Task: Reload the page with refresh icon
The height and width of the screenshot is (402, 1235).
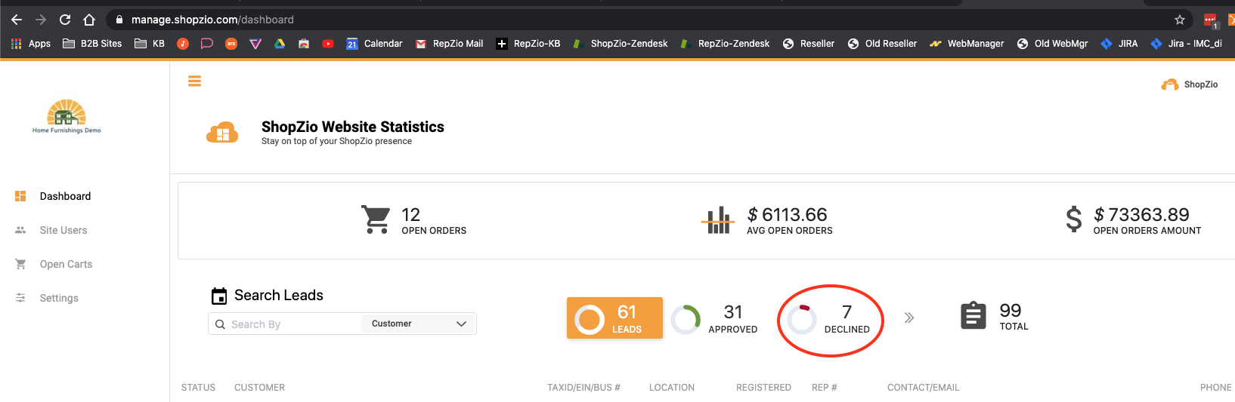Action: coord(65,20)
